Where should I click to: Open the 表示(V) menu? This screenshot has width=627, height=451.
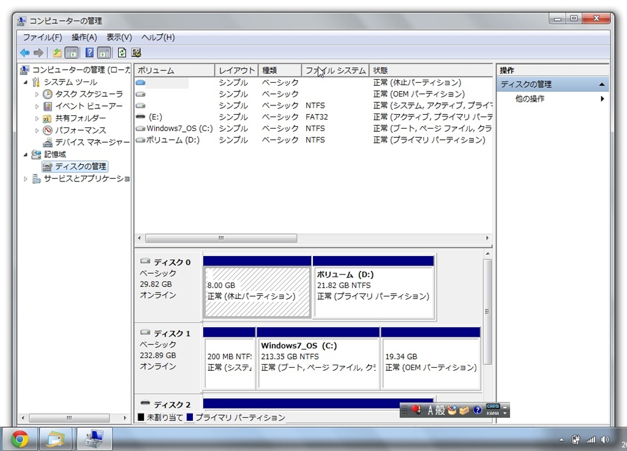point(119,37)
